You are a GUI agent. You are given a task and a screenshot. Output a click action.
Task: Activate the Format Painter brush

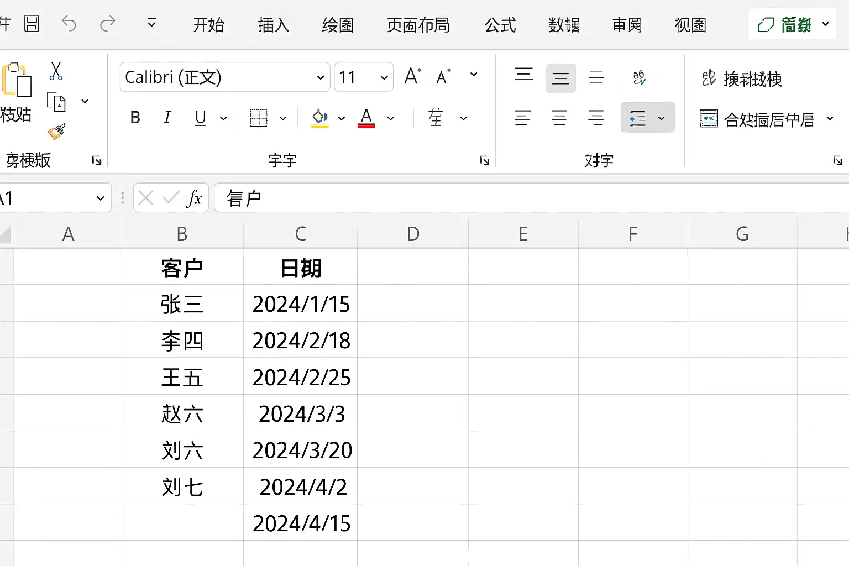tap(56, 132)
